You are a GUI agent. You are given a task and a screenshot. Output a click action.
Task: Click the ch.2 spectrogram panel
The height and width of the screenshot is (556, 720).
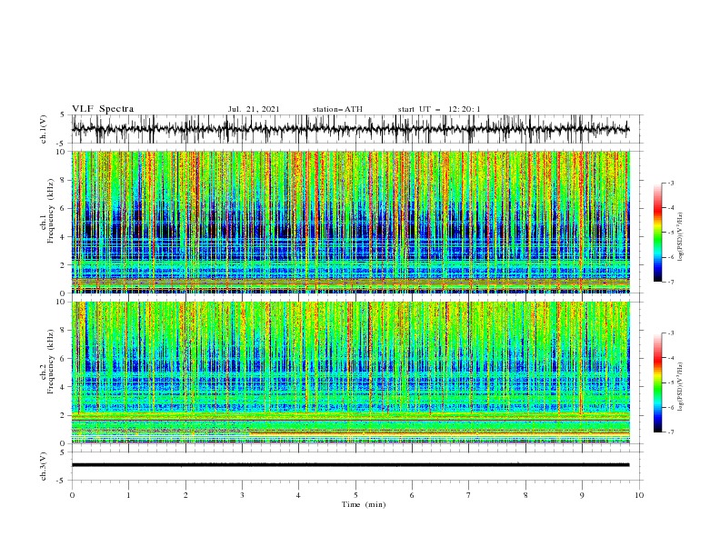click(x=350, y=372)
